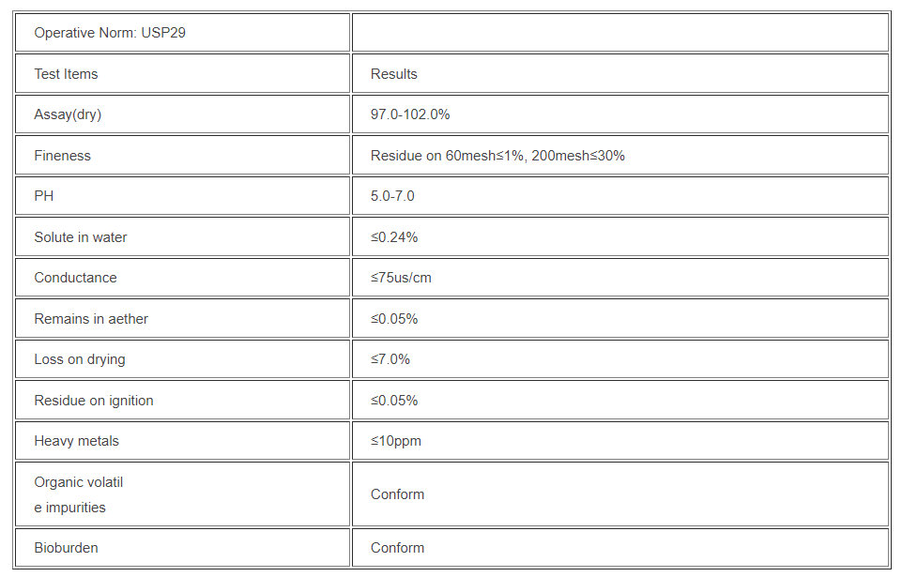Select the 'Solute in water' cell
The image size is (902, 577).
(x=81, y=237)
